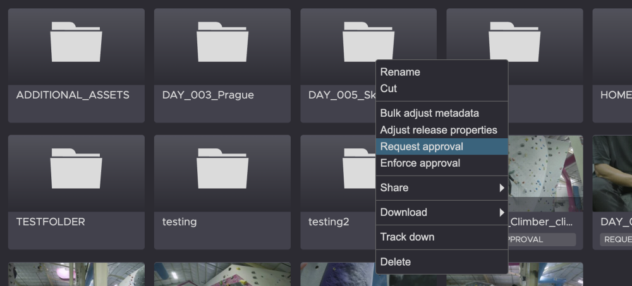Open the TESTFOLDER folder icon

pyautogui.click(x=76, y=169)
